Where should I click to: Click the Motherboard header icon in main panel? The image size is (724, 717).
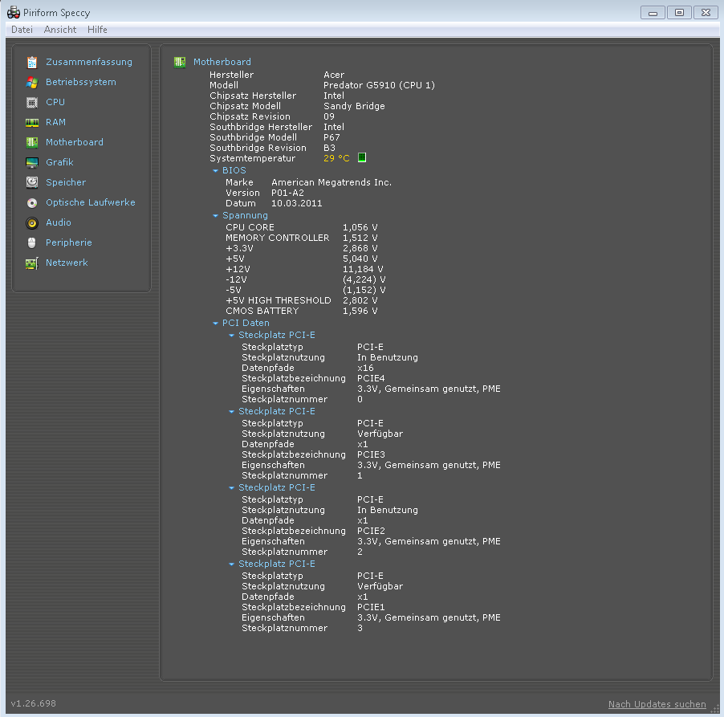click(x=180, y=62)
